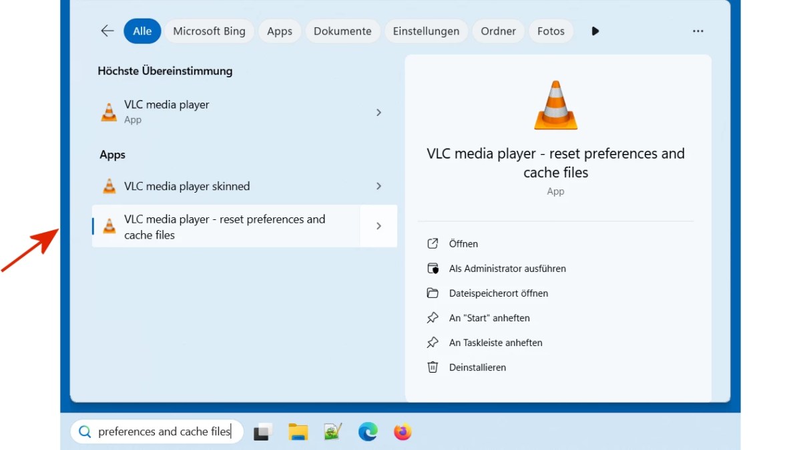
Task: Click Öffnen in the details pane
Action: 463,244
